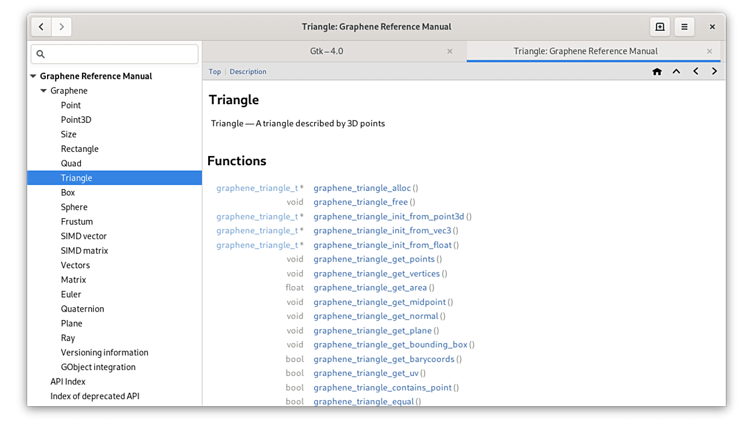Open the graphene_triangle_alloc function link
The height and width of the screenshot is (423, 753).
(362, 188)
